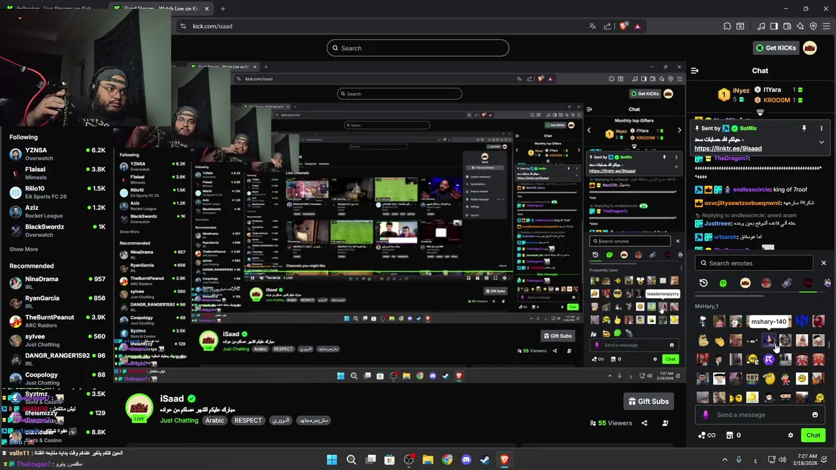836x470 pixels.
Task: Open the Extensions puzzle-piece icon
Action: click(x=727, y=26)
